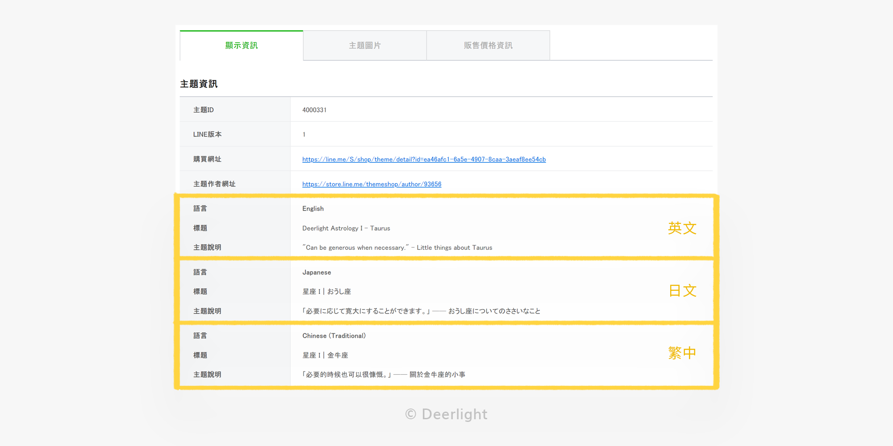Click the 標題 label beside Deerlight Astrology title
Viewport: 893px width, 446px height.
pos(200,228)
